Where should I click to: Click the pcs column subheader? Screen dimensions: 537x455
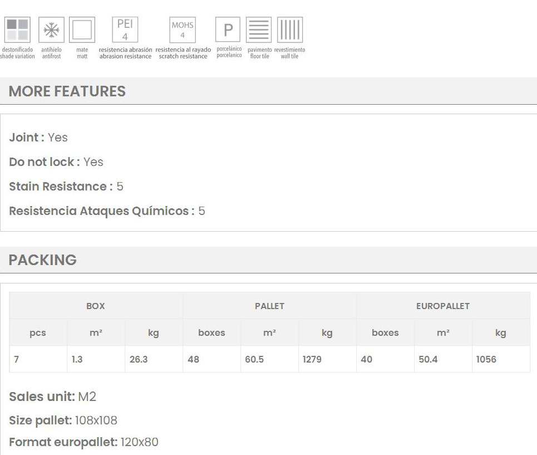click(x=38, y=332)
